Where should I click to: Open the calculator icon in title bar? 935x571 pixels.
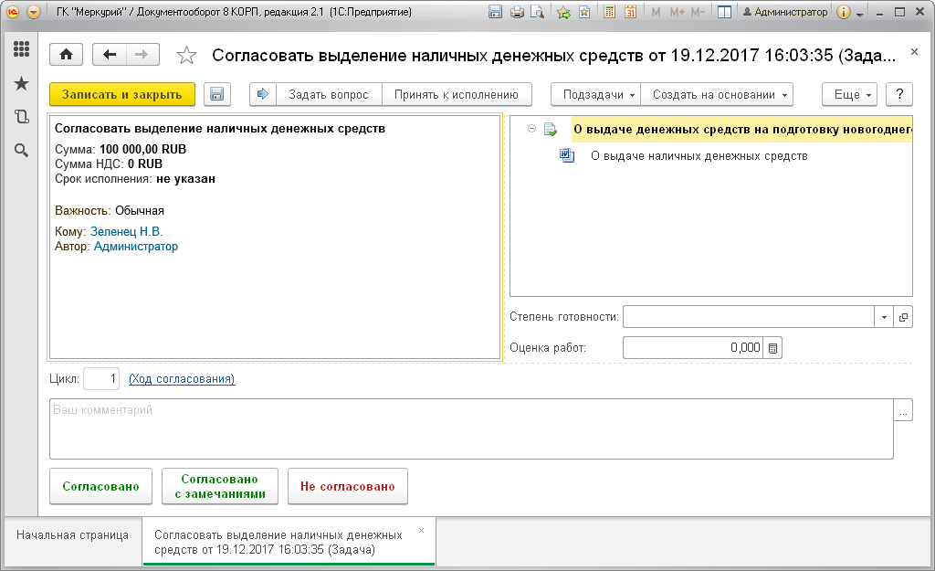click(609, 12)
